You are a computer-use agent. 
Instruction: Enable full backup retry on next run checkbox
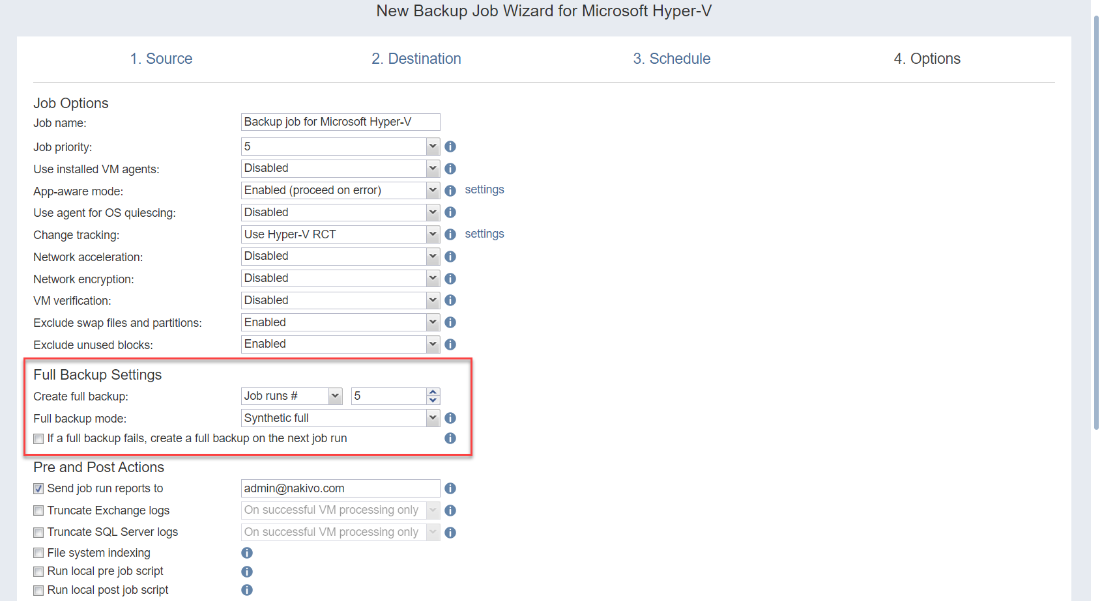pyautogui.click(x=39, y=439)
